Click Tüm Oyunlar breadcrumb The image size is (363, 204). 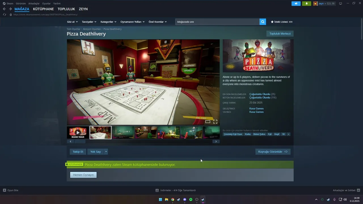click(x=73, y=29)
